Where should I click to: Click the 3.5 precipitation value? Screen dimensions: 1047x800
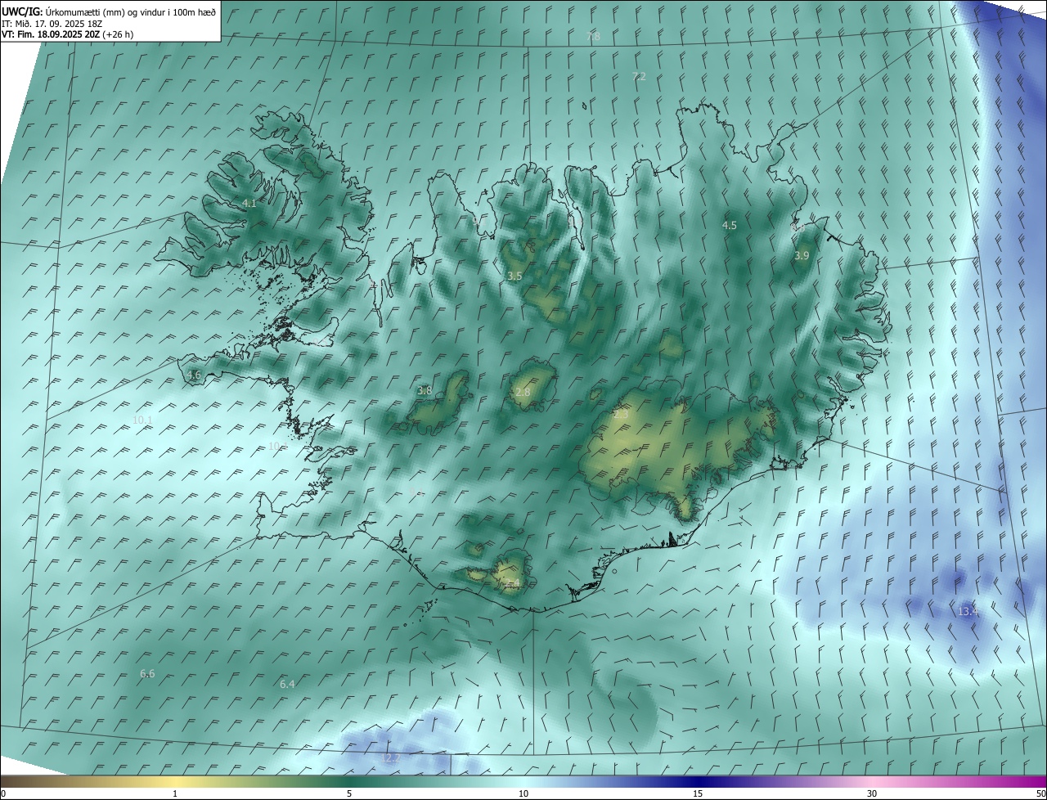click(x=515, y=276)
